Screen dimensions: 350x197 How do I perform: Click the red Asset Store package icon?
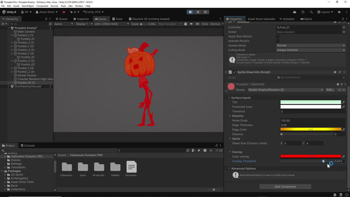64,12
